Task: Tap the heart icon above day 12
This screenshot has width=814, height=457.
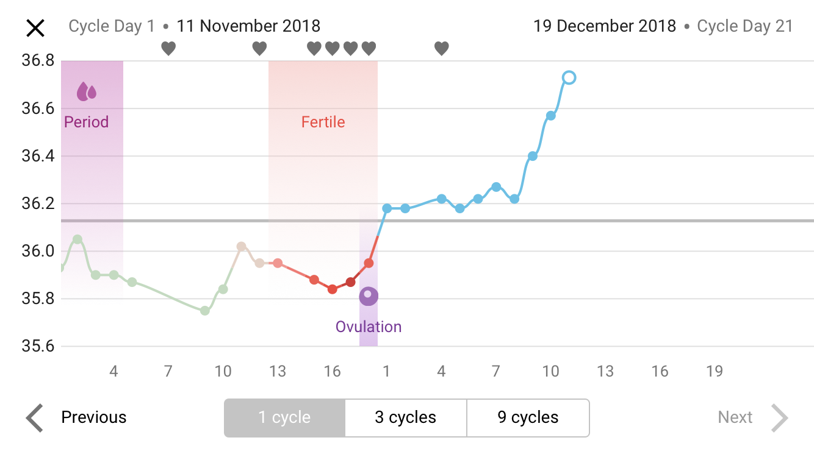Action: (259, 48)
